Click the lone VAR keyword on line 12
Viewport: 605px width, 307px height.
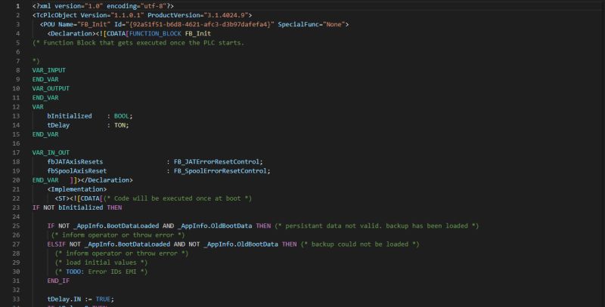click(x=38, y=107)
